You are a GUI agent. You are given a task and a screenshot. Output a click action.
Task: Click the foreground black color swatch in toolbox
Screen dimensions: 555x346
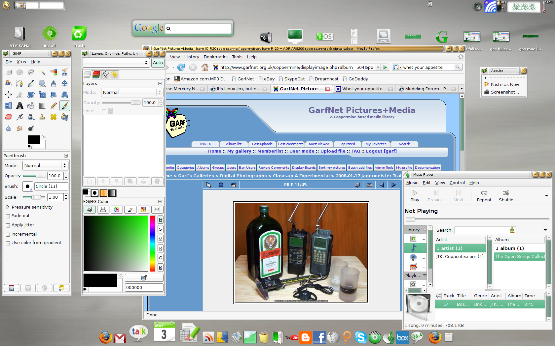point(34,139)
